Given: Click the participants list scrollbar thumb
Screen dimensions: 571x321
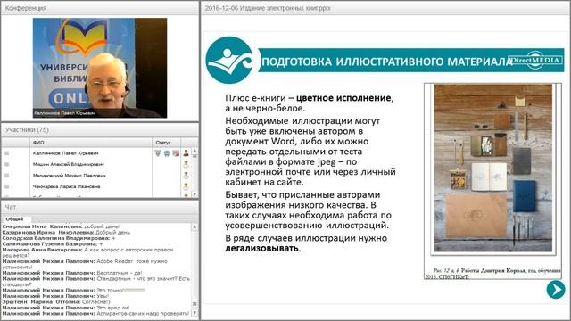Looking at the screenshot, I should (194, 156).
